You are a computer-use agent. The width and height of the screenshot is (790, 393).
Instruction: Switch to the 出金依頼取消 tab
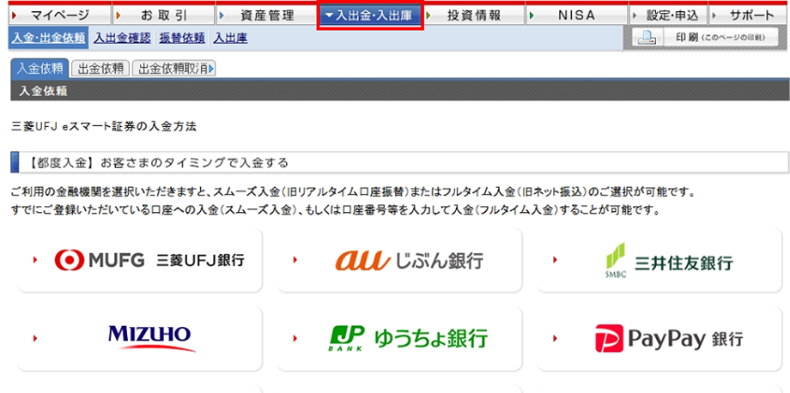point(169,69)
